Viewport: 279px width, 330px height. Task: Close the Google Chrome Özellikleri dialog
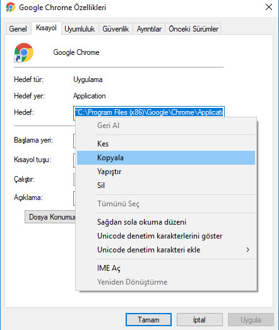[269, 7]
